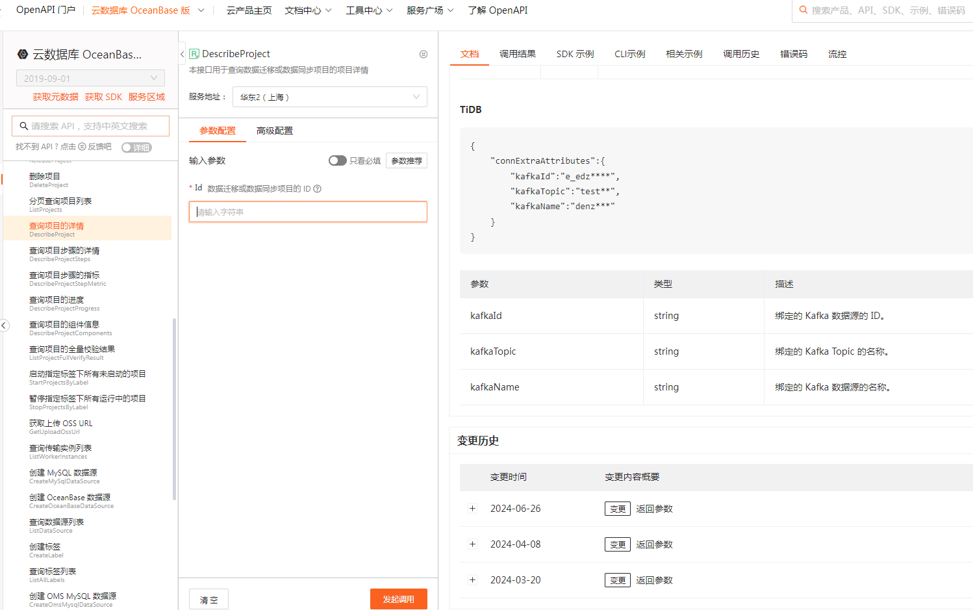This screenshot has height=610, width=973.
Task: Click the kafkaTopic parameter cell
Action: point(551,351)
